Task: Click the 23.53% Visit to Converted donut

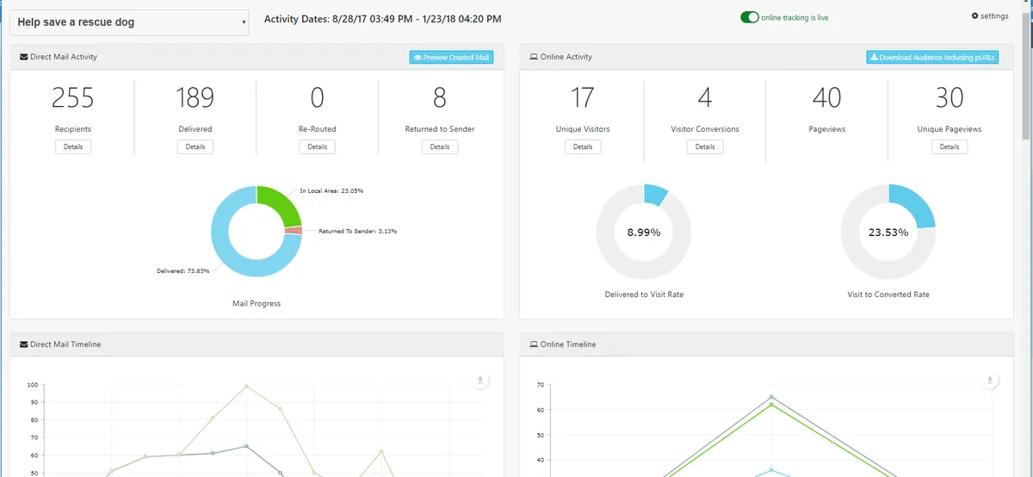Action: [x=888, y=232]
